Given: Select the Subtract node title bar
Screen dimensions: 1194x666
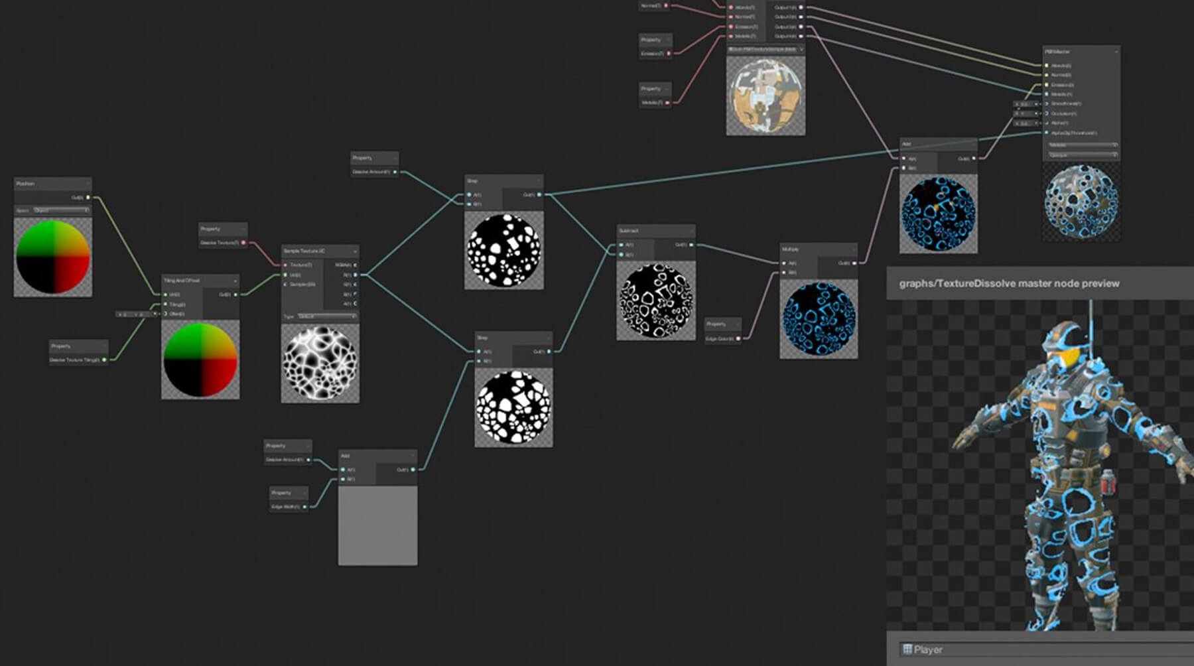Looking at the screenshot, I should tap(656, 231).
